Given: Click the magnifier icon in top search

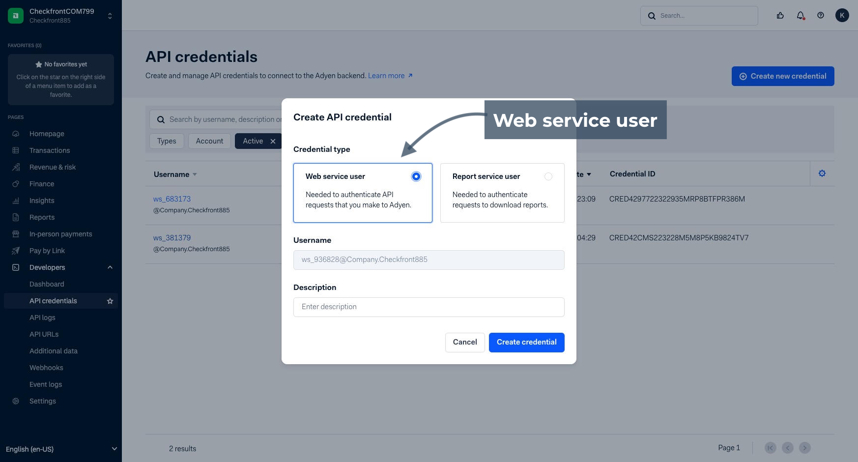Looking at the screenshot, I should 652,16.
